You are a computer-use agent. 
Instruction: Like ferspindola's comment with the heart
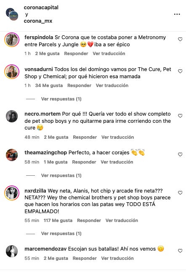click(x=180, y=39)
